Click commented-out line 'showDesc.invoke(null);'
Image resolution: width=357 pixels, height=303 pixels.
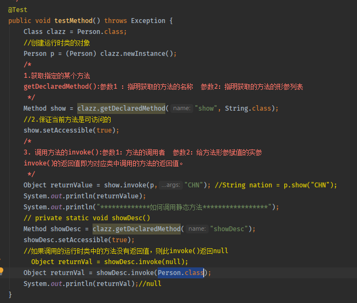[110, 262]
